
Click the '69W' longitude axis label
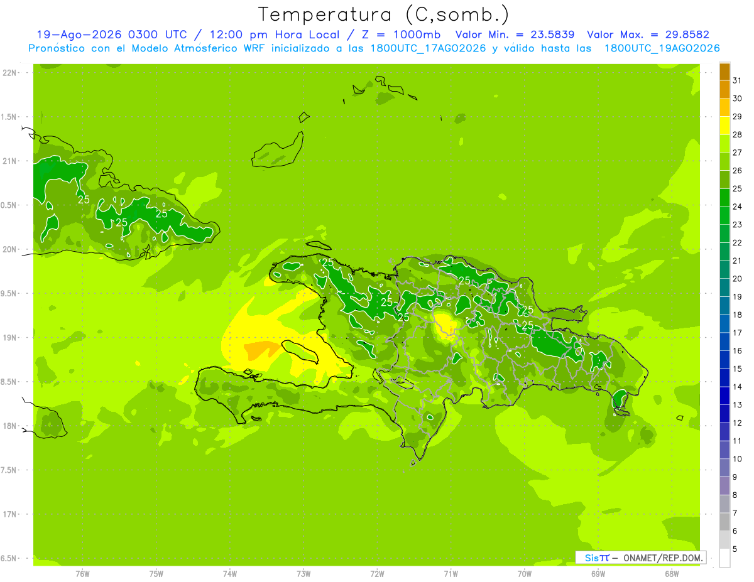coord(598,573)
